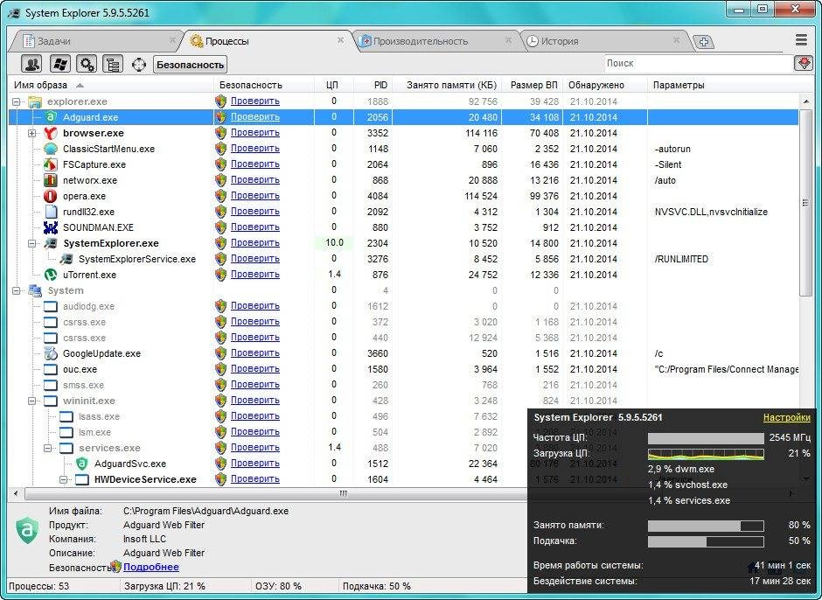Screen dimensions: 822x600
Task: Click the rundll32.exe page icon
Action: click(x=51, y=212)
